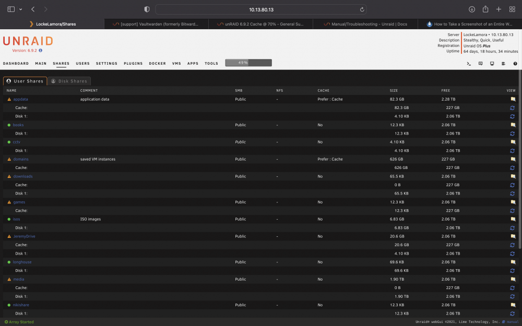Open the Settings menu
Viewport: 522px width, 326px height.
106,63
